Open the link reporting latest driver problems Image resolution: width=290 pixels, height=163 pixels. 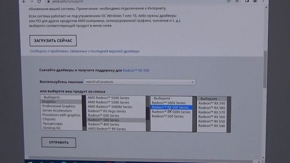pyautogui.click(x=85, y=51)
